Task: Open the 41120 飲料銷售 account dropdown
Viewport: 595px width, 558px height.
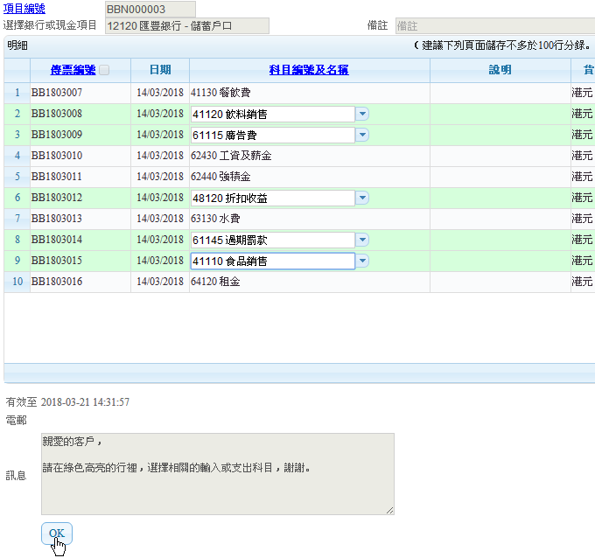Action: (362, 114)
